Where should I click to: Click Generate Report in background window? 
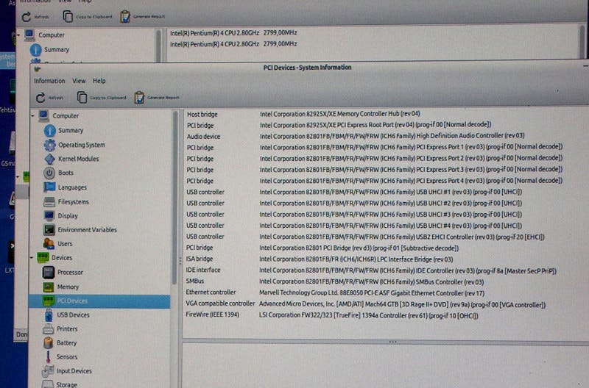click(x=142, y=16)
